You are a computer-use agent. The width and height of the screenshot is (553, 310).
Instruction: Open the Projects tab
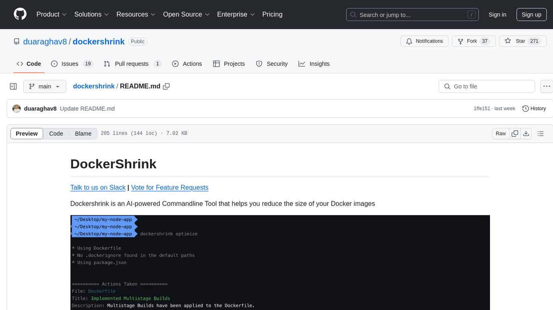(x=229, y=64)
